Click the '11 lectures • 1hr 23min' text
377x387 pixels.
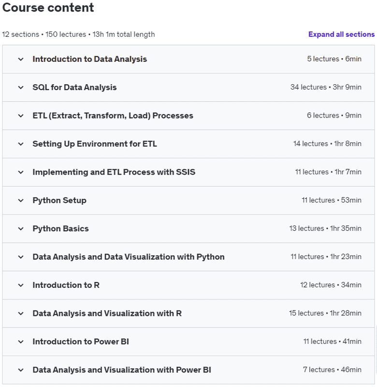tap(326, 257)
